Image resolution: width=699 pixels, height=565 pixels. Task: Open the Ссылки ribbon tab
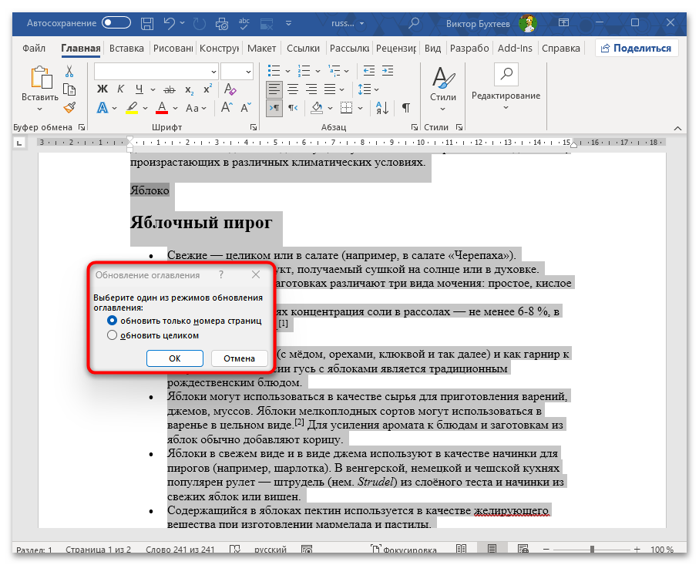tap(303, 48)
